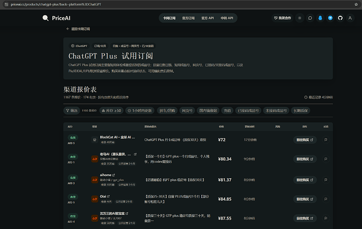362x229 pixels.
Task: Toggle the 库存 ≥50 stock filter chip
Action: (112, 111)
